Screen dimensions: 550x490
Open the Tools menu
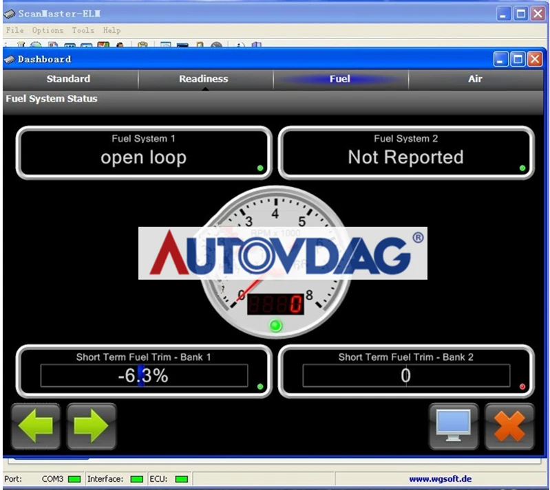[x=83, y=30]
